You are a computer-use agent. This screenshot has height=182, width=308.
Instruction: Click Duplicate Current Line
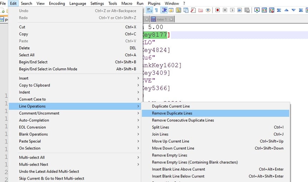(215, 106)
